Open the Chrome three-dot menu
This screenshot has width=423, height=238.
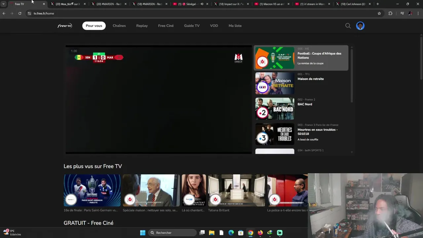(418, 14)
